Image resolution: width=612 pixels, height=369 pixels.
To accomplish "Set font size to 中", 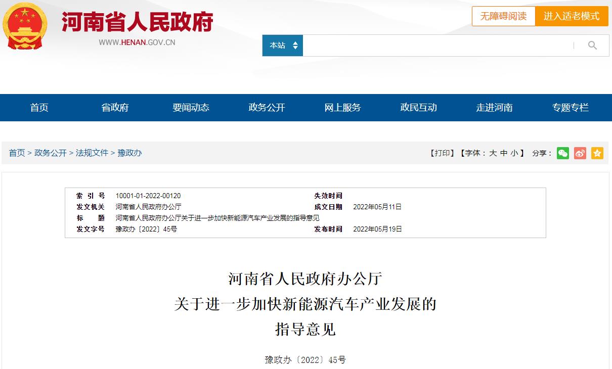I will point(504,153).
